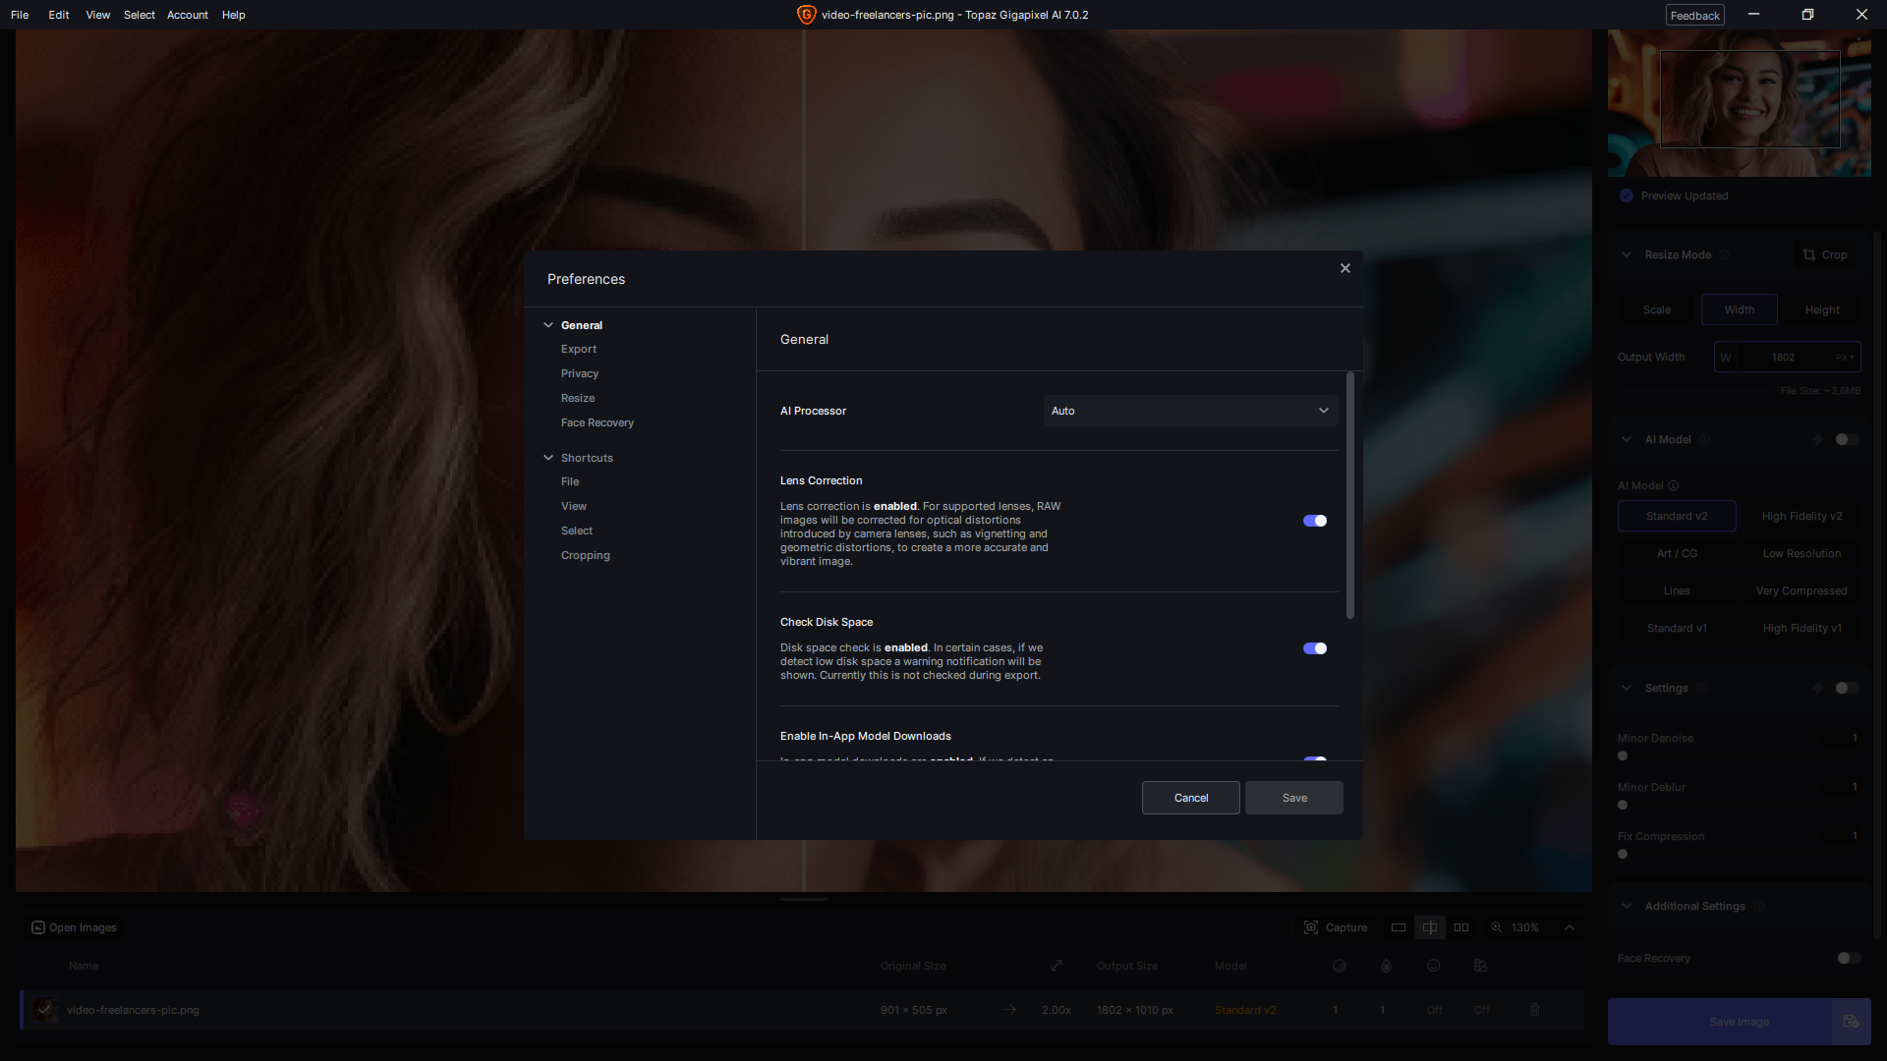Screen dimensions: 1887x1061
Task: Click the Save Image options icon
Action: tap(1852, 1022)
